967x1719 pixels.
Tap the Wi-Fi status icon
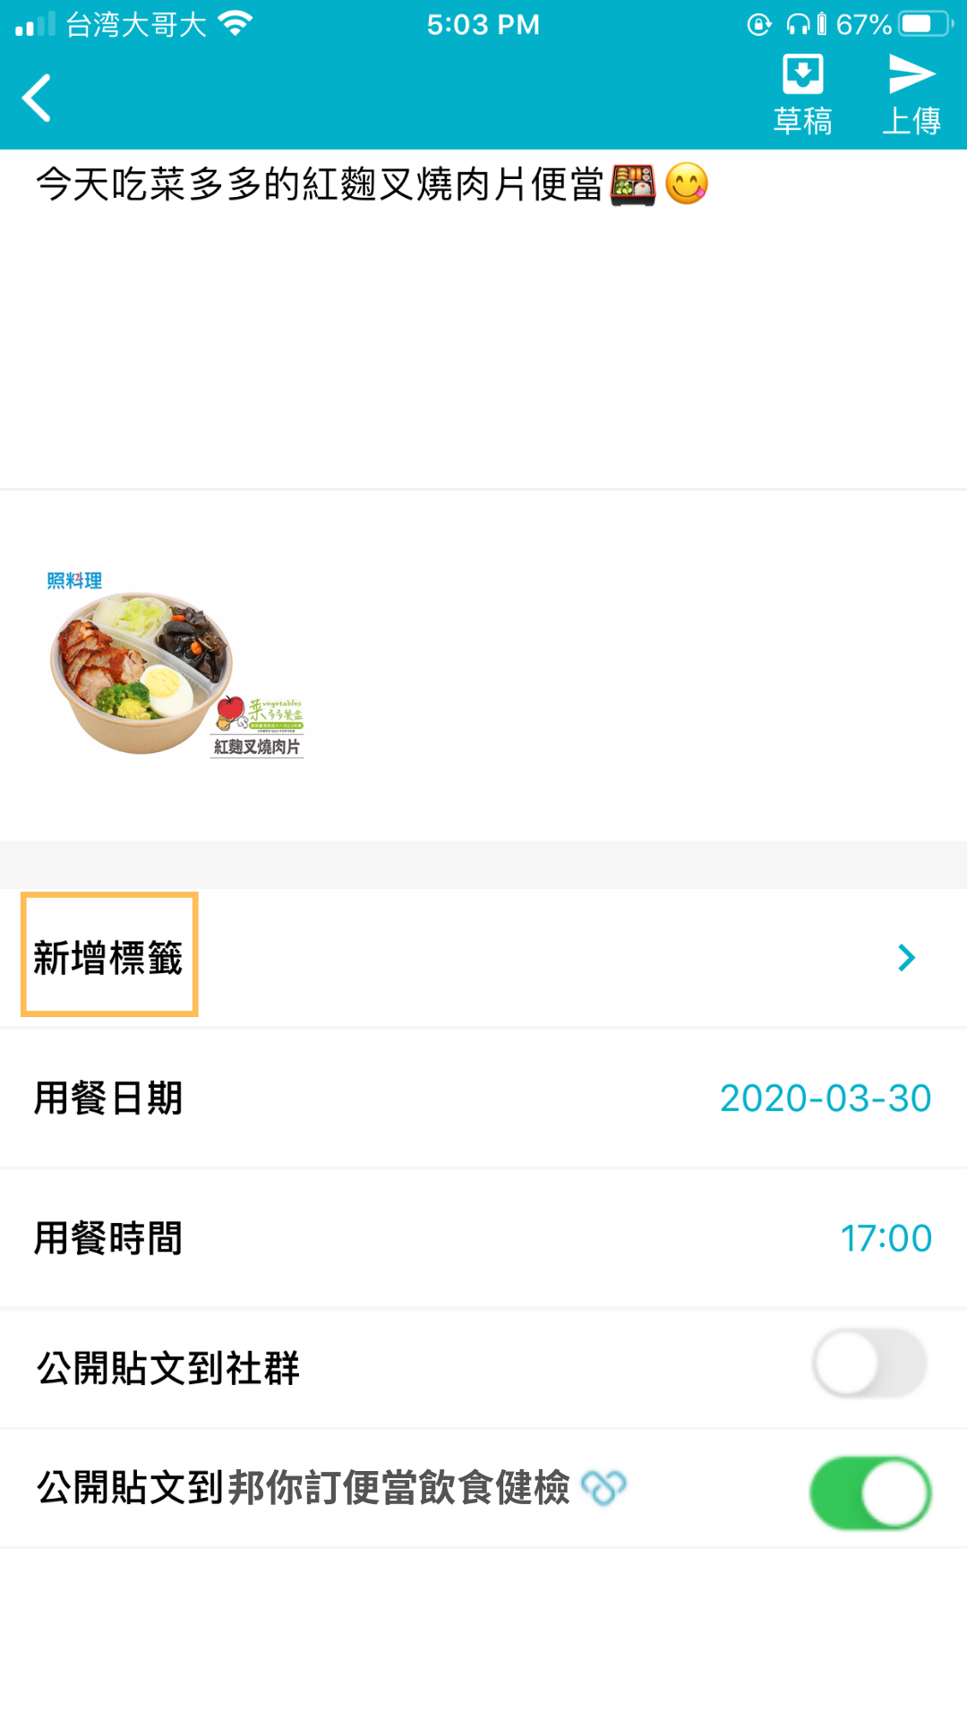pos(235,24)
